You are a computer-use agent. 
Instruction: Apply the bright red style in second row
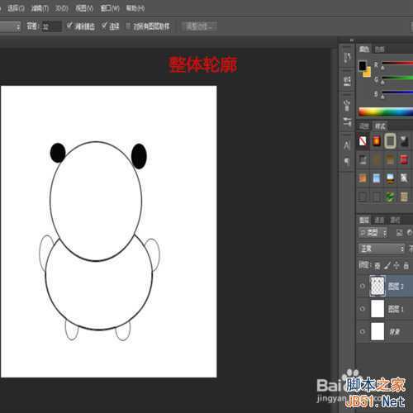coord(404,159)
